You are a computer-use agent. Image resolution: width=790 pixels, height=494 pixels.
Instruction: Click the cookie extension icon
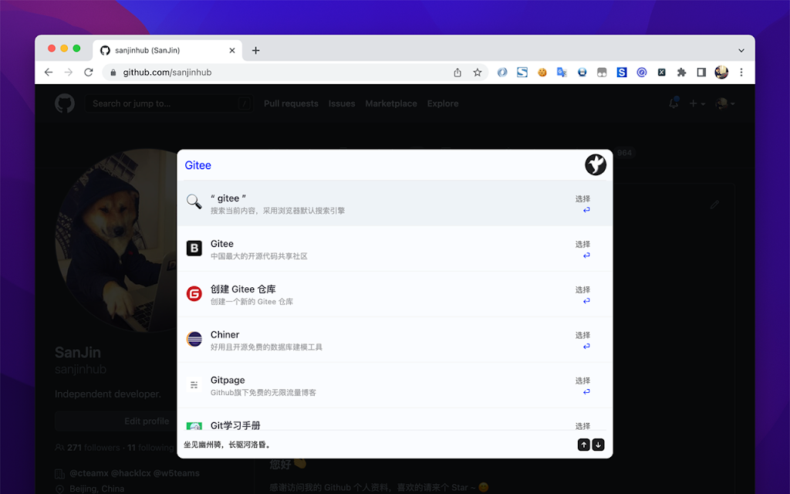542,73
